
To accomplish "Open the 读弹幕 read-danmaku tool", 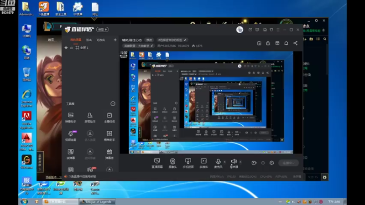I will point(71,154).
